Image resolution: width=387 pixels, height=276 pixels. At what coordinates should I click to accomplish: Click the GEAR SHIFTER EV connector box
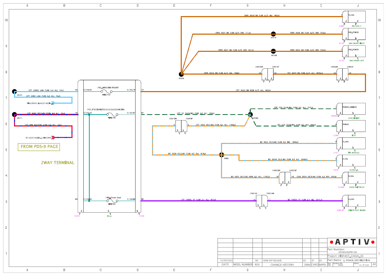pyautogui.click(x=354, y=179)
